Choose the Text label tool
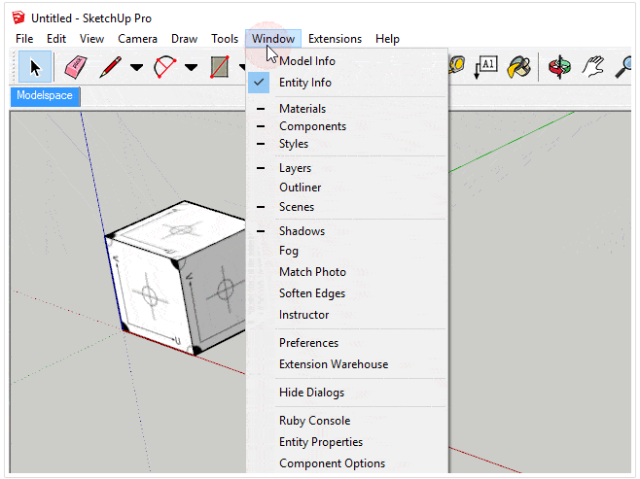This screenshot has width=640, height=479. 486,67
